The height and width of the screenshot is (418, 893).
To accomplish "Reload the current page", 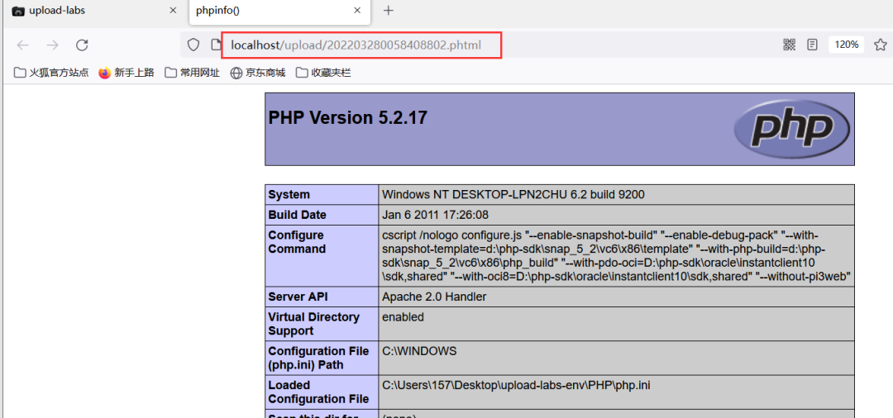I will tap(82, 45).
